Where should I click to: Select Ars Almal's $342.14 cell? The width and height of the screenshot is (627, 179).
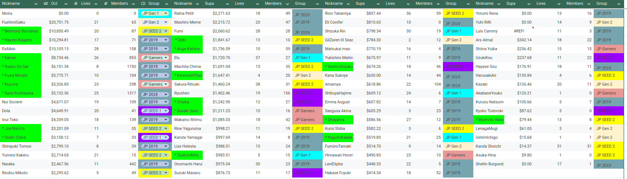[519, 40]
